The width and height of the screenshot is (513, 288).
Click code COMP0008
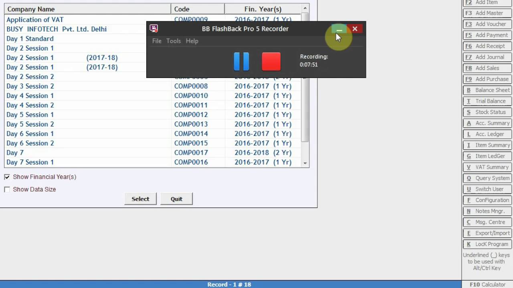191,86
